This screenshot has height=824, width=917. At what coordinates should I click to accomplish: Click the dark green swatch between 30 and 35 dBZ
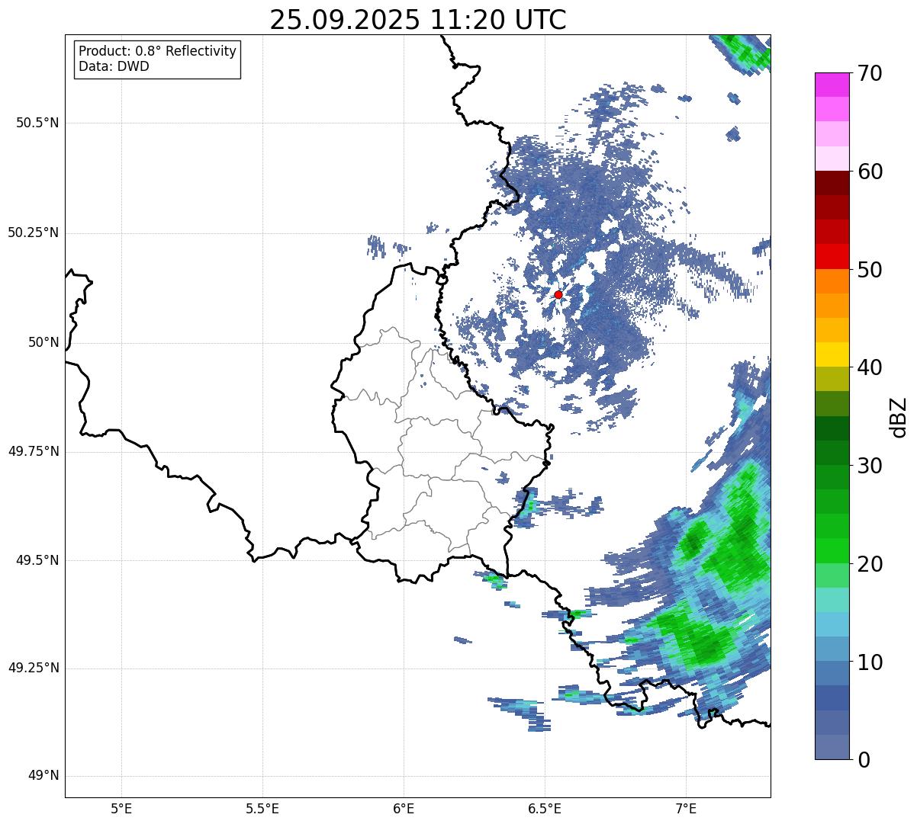point(832,428)
